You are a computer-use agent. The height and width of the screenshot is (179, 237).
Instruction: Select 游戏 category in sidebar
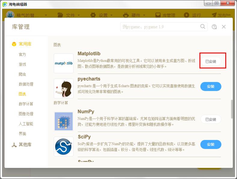pyautogui.click(x=22, y=64)
